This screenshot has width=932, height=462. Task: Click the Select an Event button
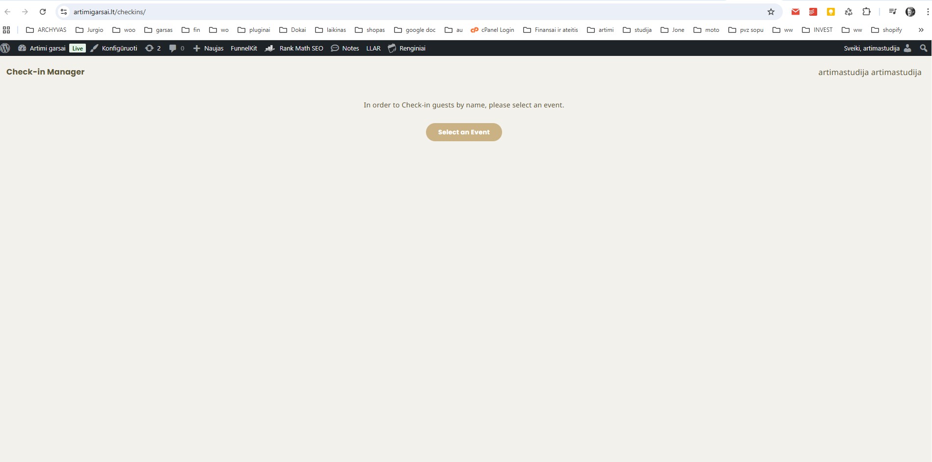463,132
